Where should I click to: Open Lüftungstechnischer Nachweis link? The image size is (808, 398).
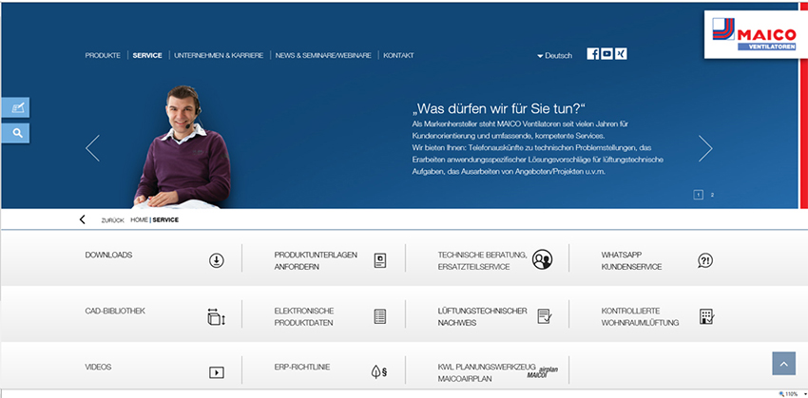point(482,317)
